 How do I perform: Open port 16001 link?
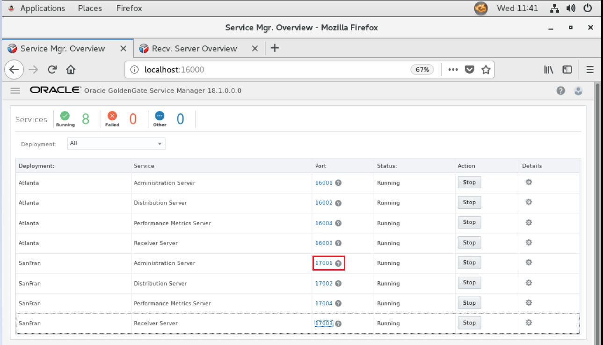324,183
